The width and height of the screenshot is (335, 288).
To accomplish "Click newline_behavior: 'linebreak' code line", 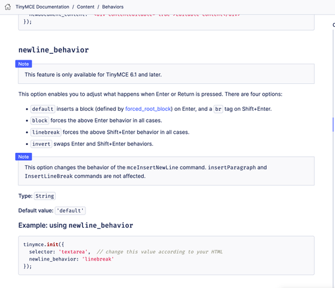I will (72, 259).
